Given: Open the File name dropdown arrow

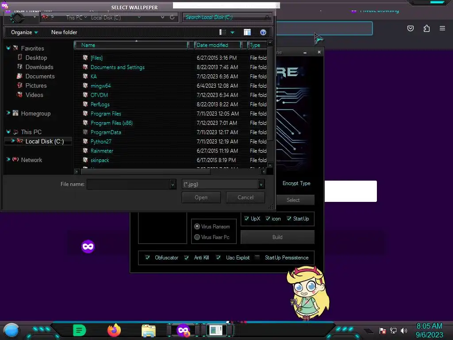Looking at the screenshot, I should (x=173, y=185).
